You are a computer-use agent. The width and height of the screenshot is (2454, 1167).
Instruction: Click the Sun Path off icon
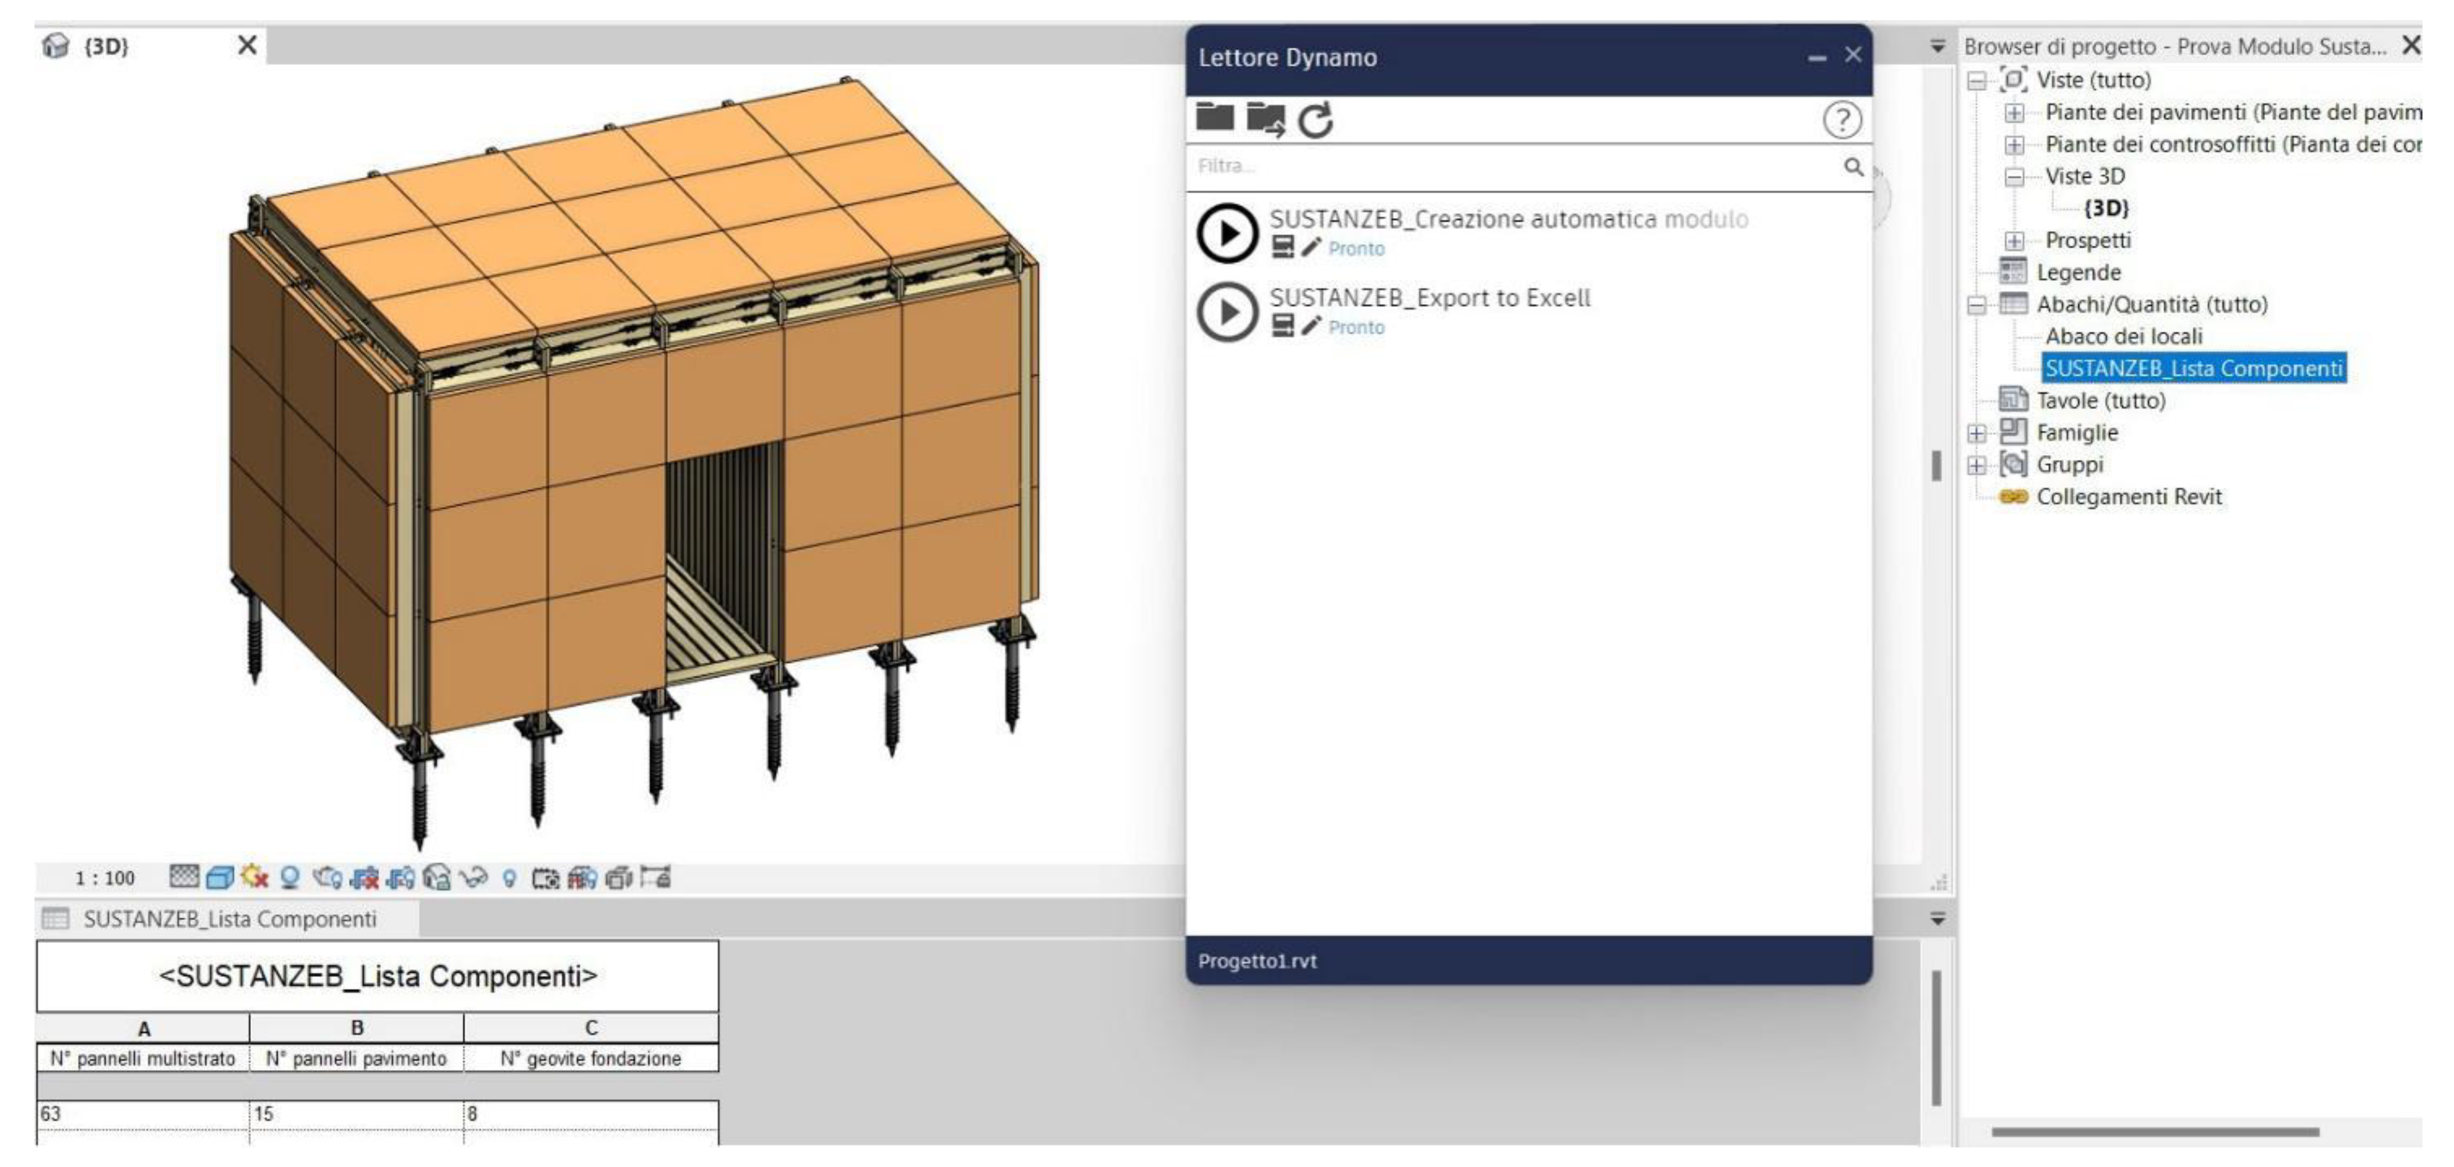254,876
